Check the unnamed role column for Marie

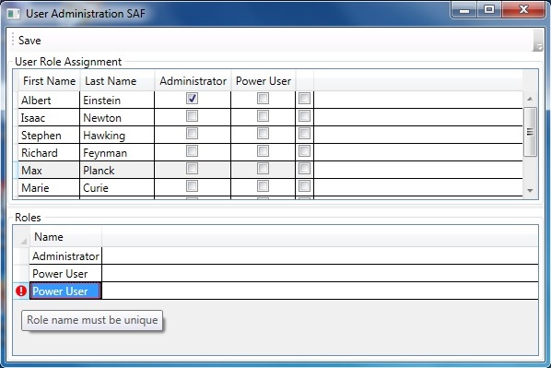coord(304,186)
